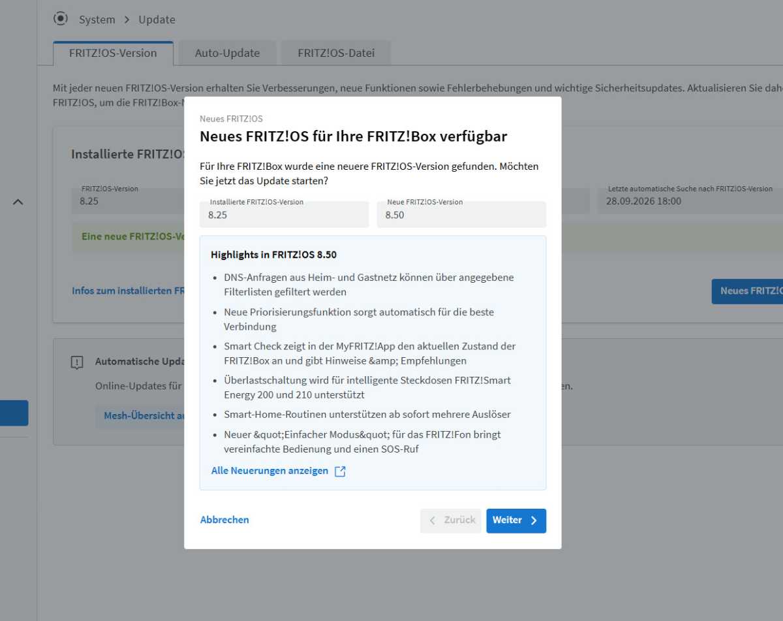783x621 pixels.
Task: Click the System breadcrumb icon
Action: coord(61,18)
